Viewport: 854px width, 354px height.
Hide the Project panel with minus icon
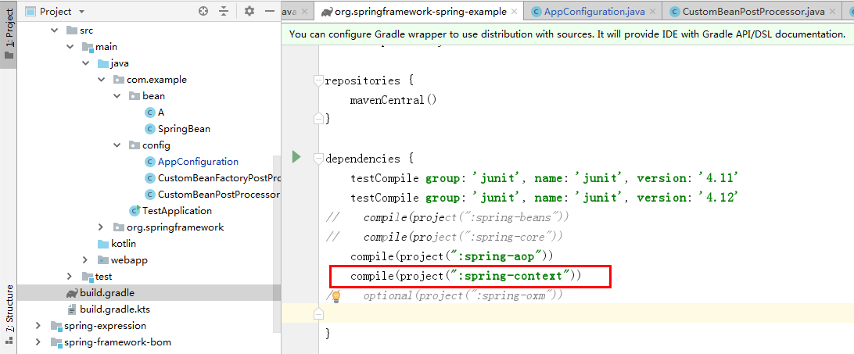pyautogui.click(x=270, y=11)
